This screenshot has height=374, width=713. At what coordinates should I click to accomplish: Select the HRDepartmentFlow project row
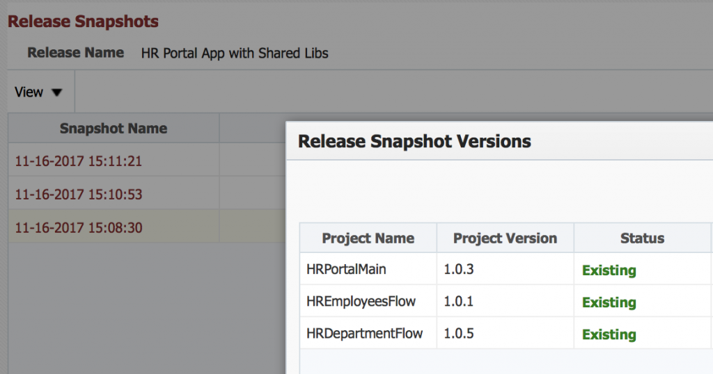coord(506,333)
